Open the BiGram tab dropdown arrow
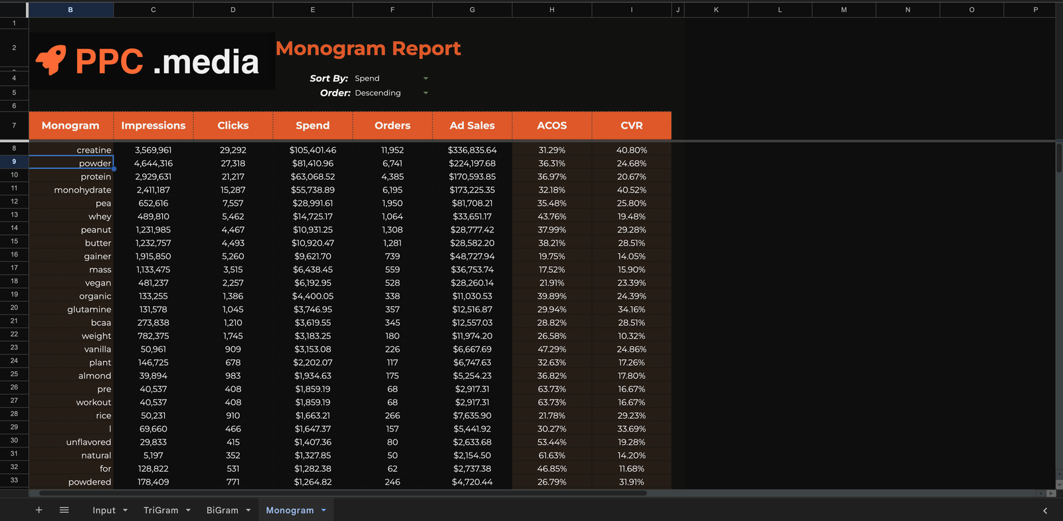This screenshot has height=521, width=1063. click(x=248, y=510)
